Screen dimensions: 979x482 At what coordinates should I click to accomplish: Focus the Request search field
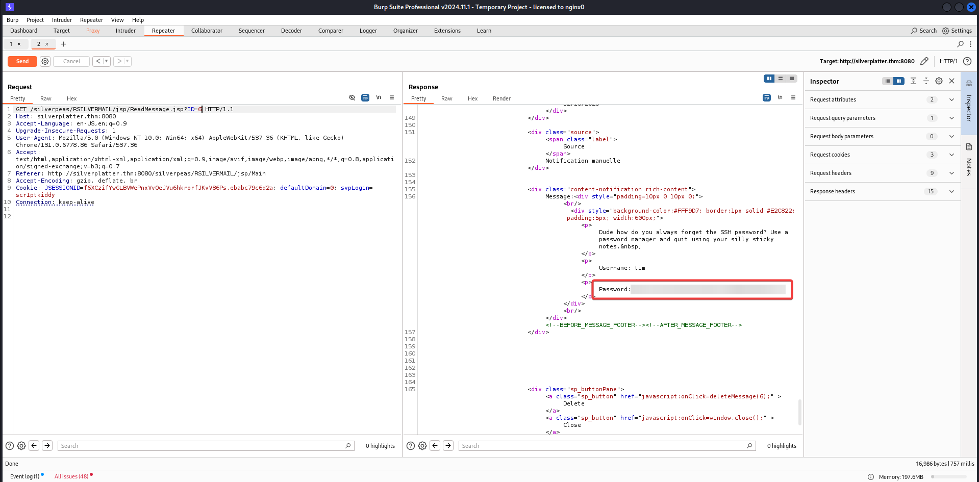coord(205,446)
